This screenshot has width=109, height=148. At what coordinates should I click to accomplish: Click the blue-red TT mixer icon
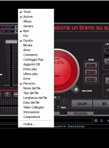pyautogui.click(x=8, y=94)
